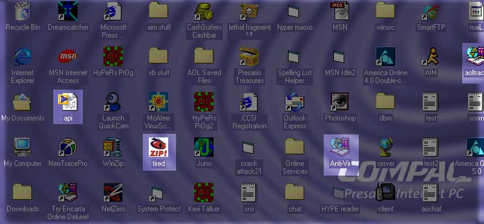
Task: Launch America Online 4.0 shortcut
Action: (x=385, y=56)
